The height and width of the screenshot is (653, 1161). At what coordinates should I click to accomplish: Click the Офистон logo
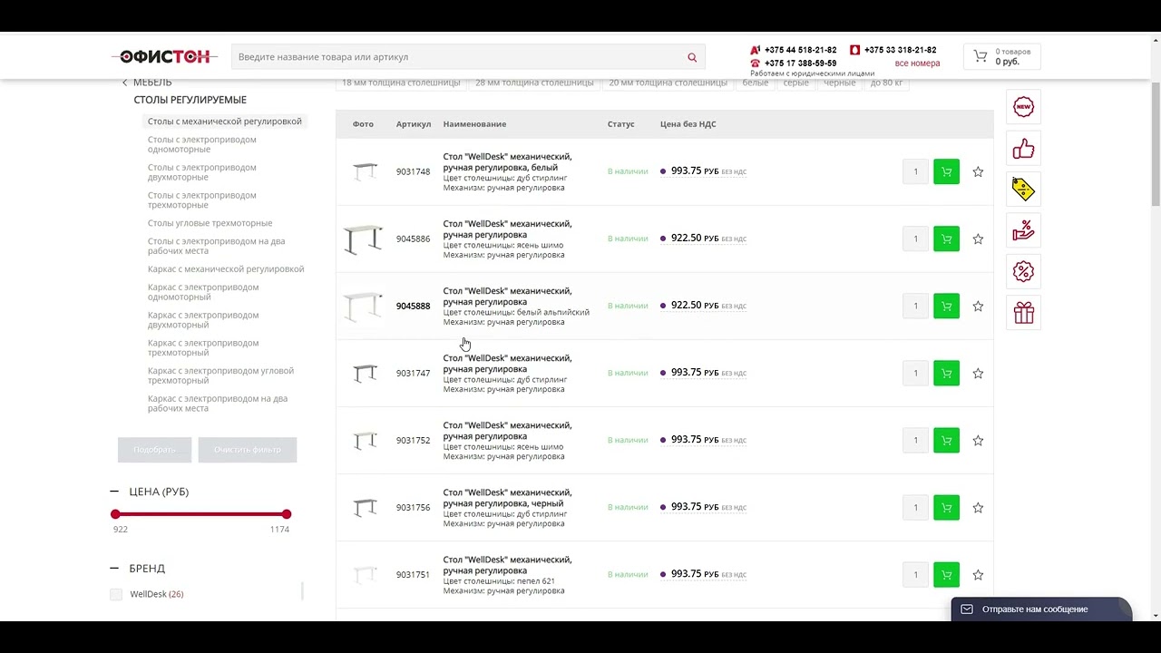point(165,56)
